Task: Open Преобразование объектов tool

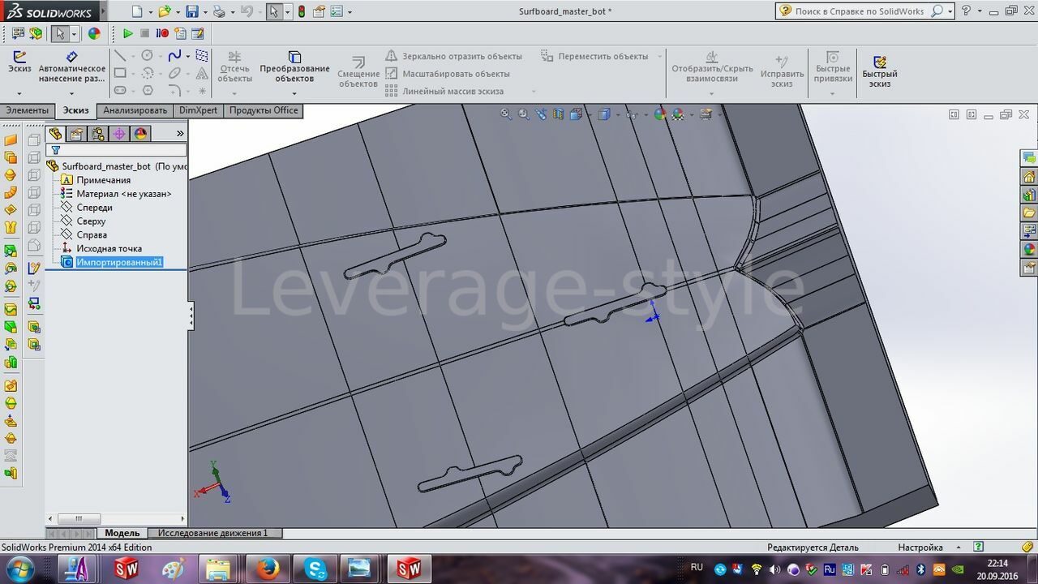Action: [x=294, y=67]
